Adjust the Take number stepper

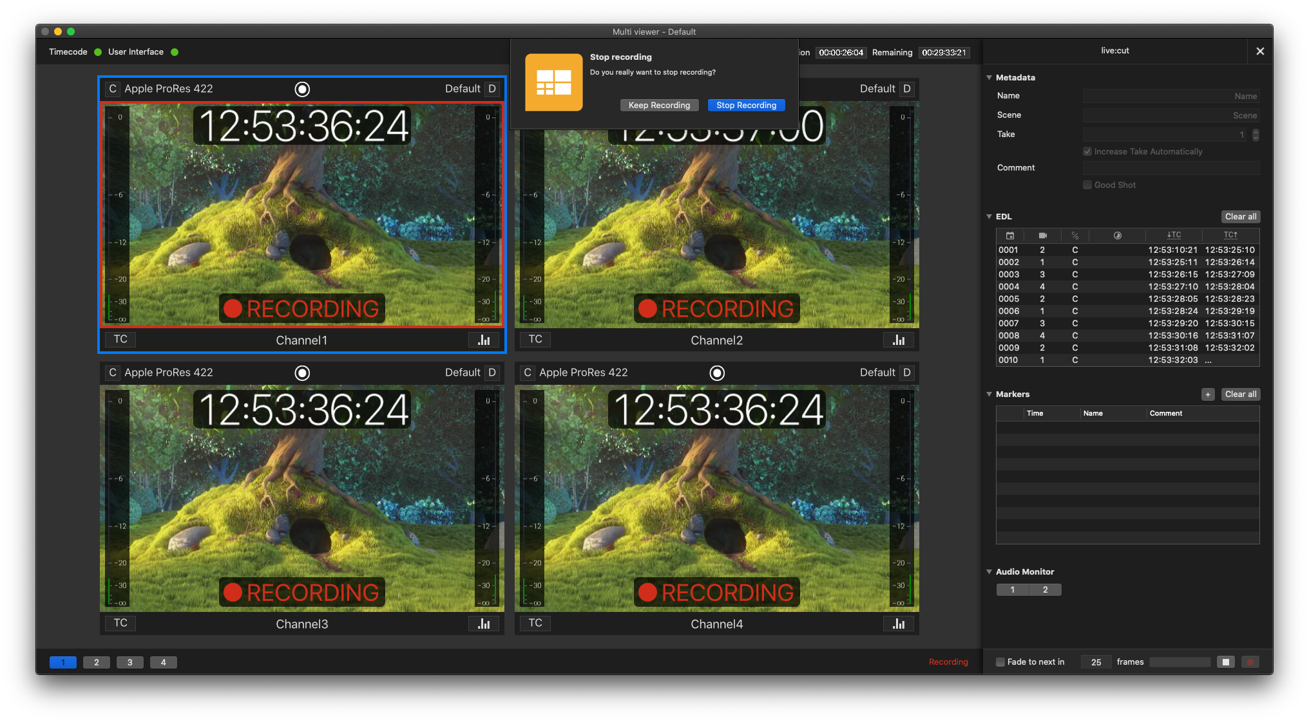[1256, 134]
